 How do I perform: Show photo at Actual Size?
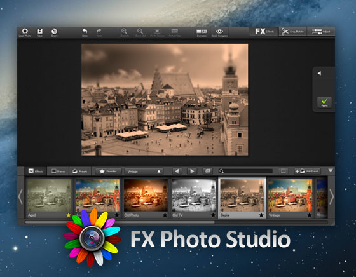(175, 32)
